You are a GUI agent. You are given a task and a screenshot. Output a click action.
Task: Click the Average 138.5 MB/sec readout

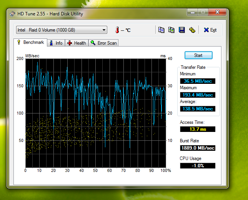click(198, 109)
